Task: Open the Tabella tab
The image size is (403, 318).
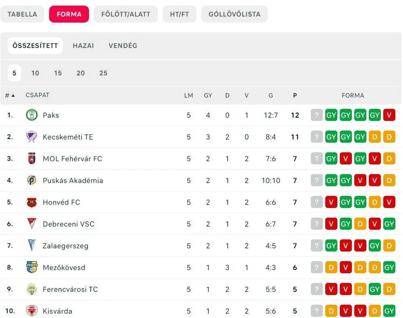Action: 22,14
